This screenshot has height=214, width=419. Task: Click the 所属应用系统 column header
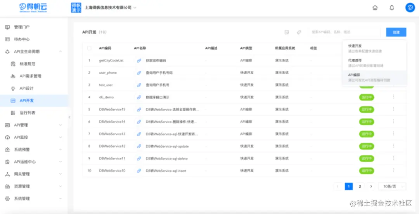coord(285,48)
